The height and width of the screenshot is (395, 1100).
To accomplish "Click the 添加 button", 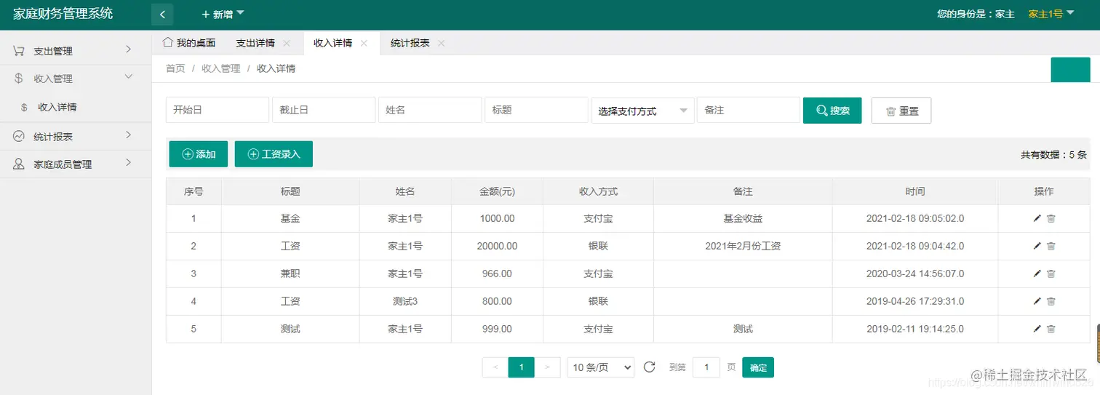I will click(x=199, y=154).
